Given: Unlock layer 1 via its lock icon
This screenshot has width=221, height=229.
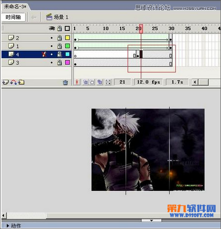Looking at the screenshot, I should pyautogui.click(x=60, y=46).
